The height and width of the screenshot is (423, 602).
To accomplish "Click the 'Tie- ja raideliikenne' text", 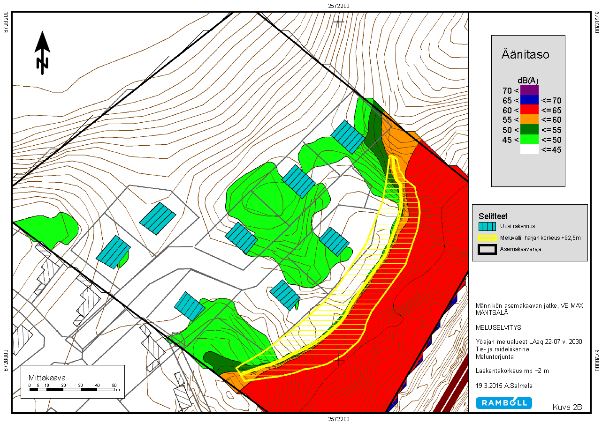I will (502, 349).
